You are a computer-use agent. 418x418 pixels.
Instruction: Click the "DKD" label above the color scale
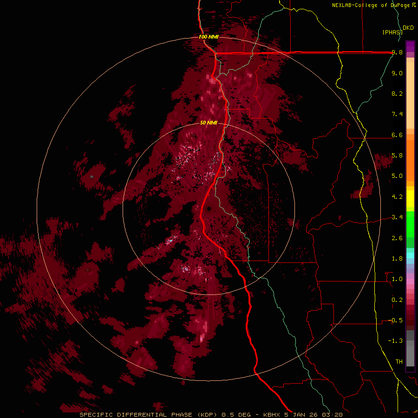[408, 28]
